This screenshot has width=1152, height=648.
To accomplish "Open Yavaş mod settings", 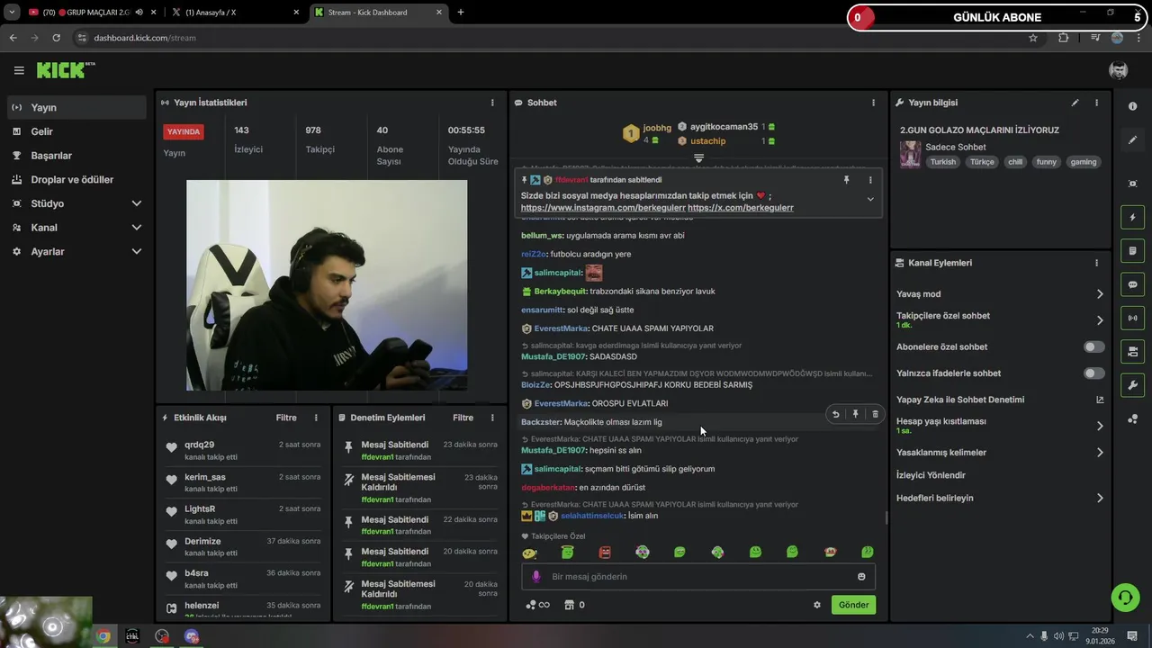I will pos(1000,294).
